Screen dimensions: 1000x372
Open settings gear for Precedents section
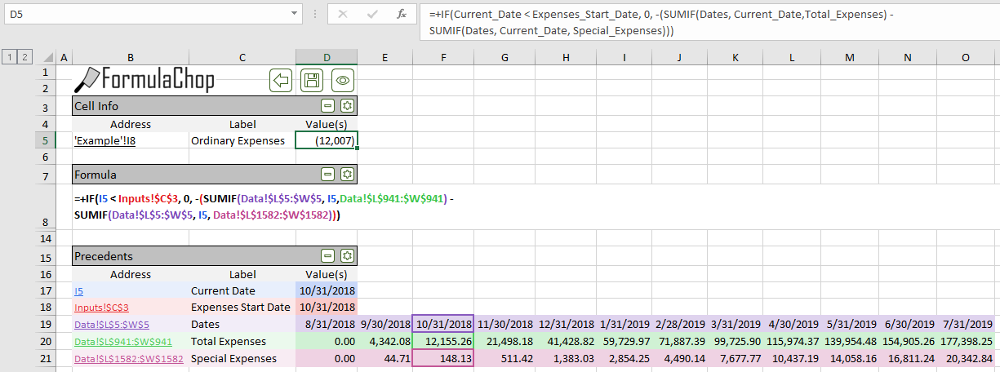pyautogui.click(x=347, y=256)
